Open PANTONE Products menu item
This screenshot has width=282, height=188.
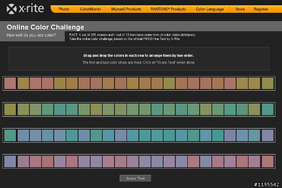tap(168, 9)
